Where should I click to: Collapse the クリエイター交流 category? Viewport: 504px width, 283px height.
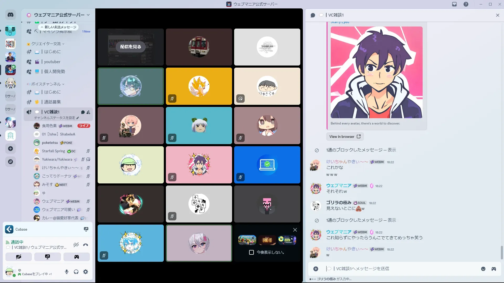(x=46, y=44)
